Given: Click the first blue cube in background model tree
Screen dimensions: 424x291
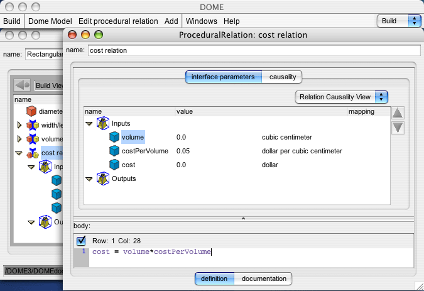Looking at the screenshot, I should (57, 180).
